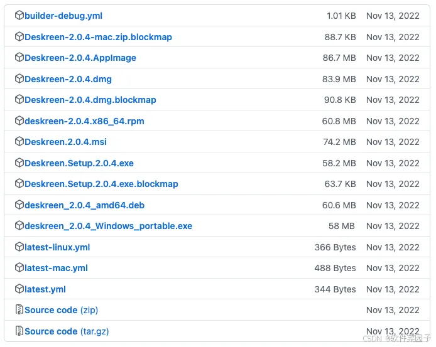Screen dimensions: 436x347
Task: Click the date in latest.yml row
Action: pyautogui.click(x=393, y=289)
